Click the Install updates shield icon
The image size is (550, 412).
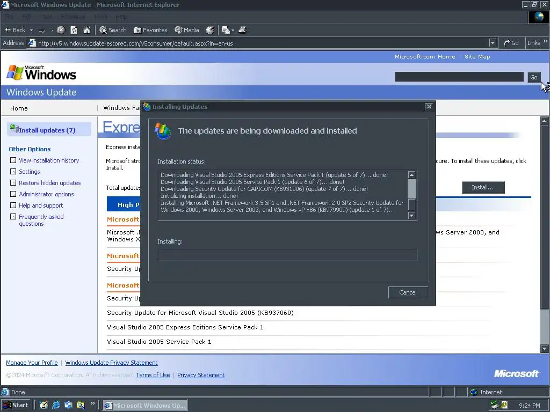[x=14, y=129]
